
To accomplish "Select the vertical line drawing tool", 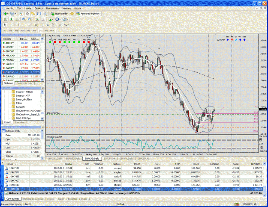I will point(18,25).
